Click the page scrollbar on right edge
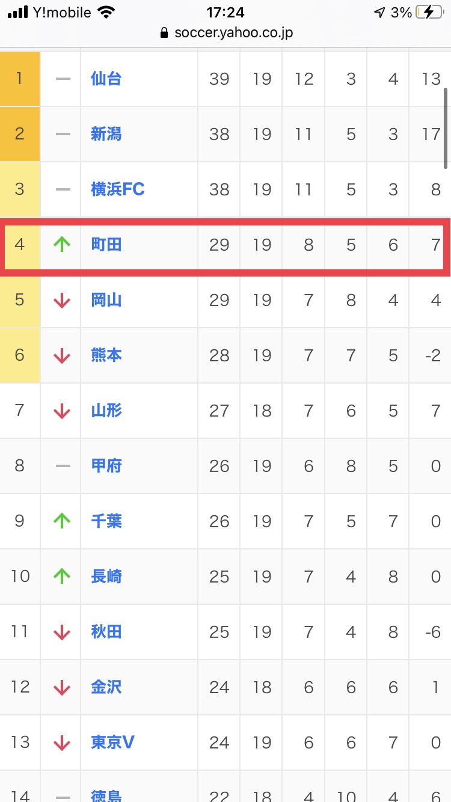The width and height of the screenshot is (451, 802). coord(446,127)
